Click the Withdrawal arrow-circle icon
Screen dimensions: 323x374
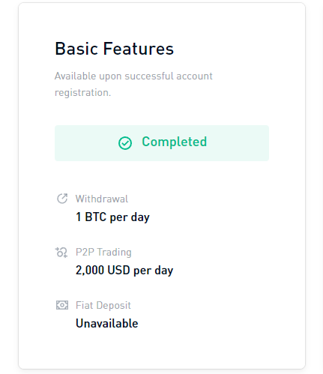coord(62,199)
